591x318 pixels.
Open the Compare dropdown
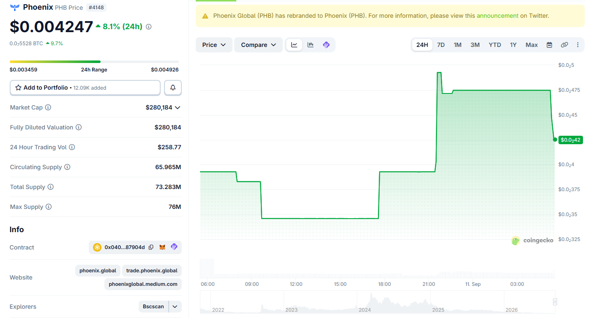(x=258, y=45)
